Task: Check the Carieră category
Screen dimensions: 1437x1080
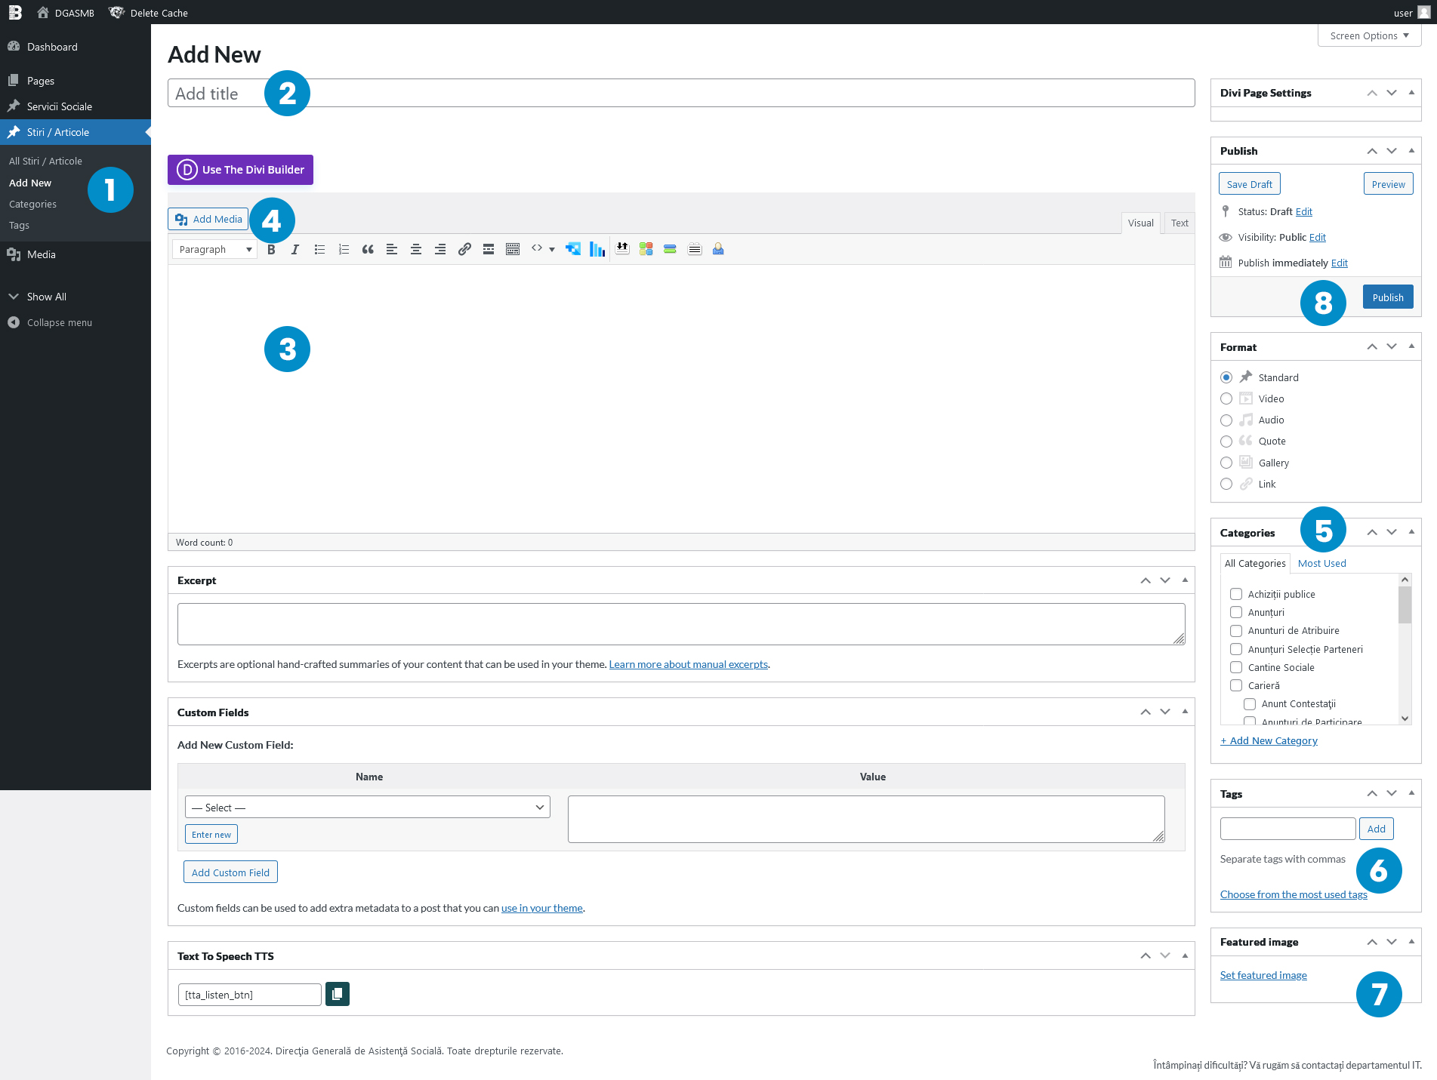Action: (x=1236, y=685)
